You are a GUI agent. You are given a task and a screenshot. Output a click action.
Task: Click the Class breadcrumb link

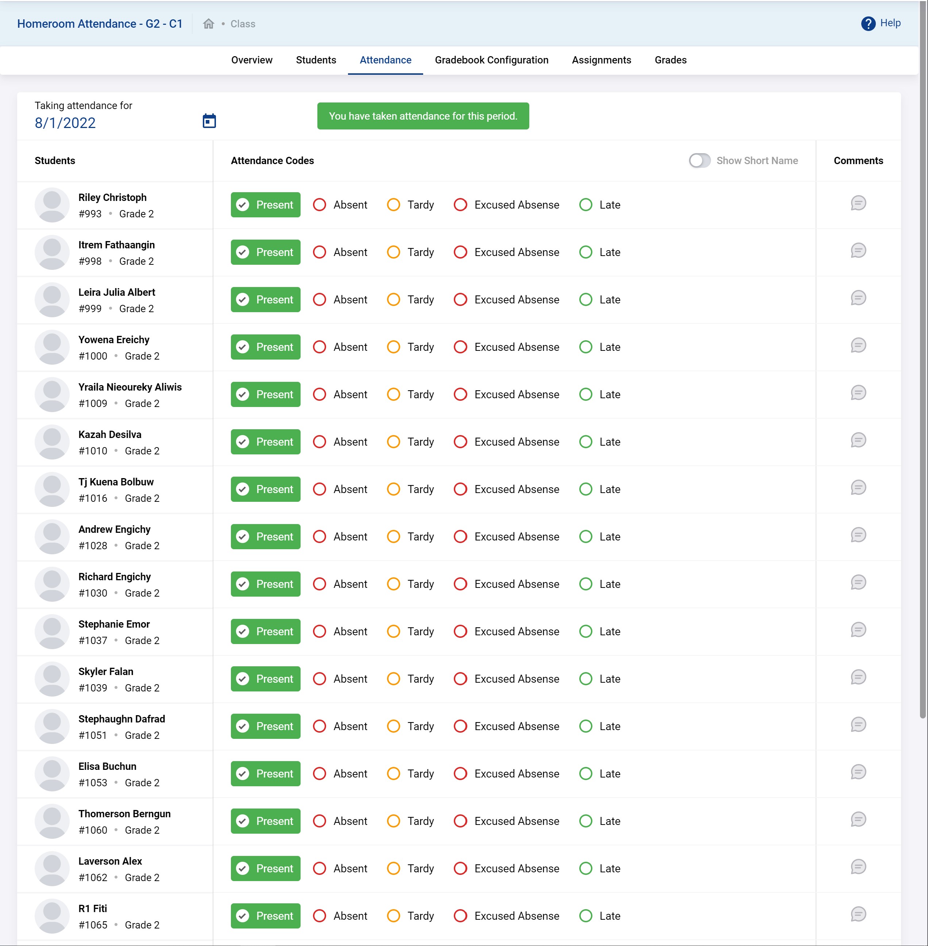(243, 24)
